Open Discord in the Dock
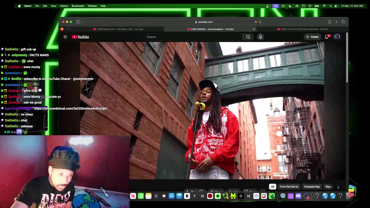This screenshot has height=208, width=370. click(298, 196)
